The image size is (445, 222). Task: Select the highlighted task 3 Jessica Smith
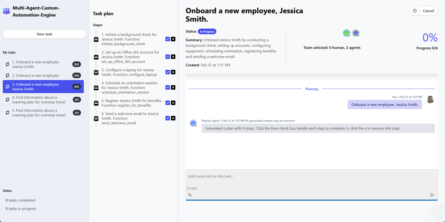(x=36, y=87)
